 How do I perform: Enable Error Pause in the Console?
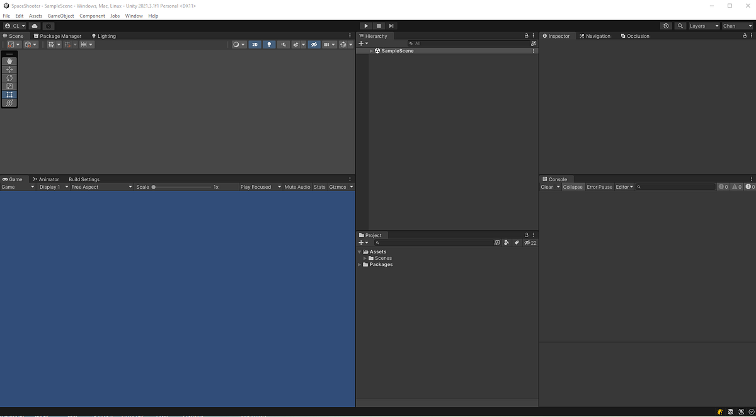pos(598,187)
